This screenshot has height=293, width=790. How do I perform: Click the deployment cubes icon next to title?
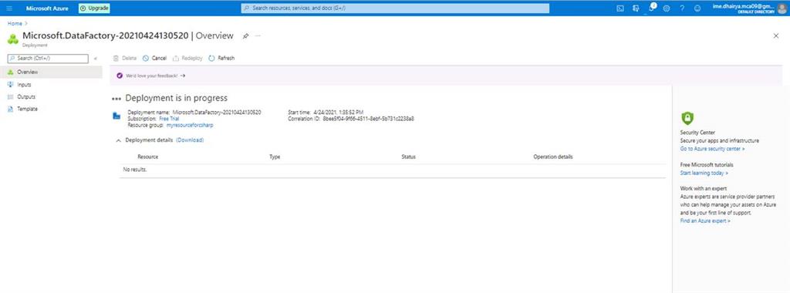tap(13, 39)
